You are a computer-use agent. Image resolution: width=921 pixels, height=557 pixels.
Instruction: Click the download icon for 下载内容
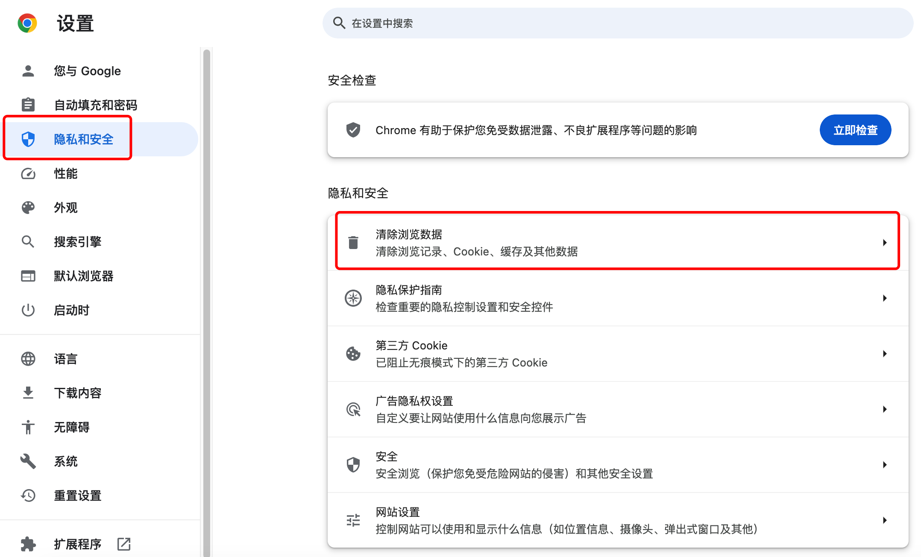coord(28,393)
